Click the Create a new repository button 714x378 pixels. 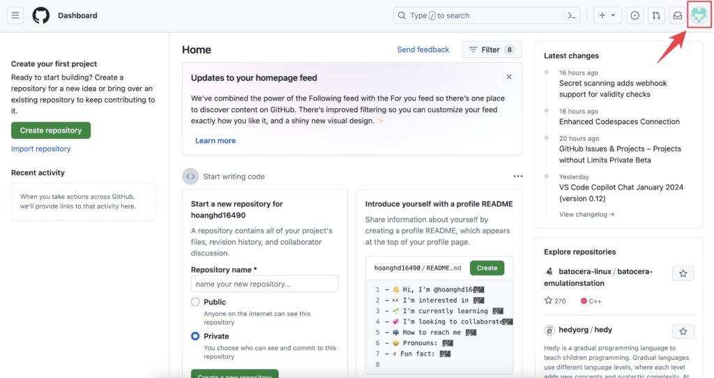click(x=234, y=375)
